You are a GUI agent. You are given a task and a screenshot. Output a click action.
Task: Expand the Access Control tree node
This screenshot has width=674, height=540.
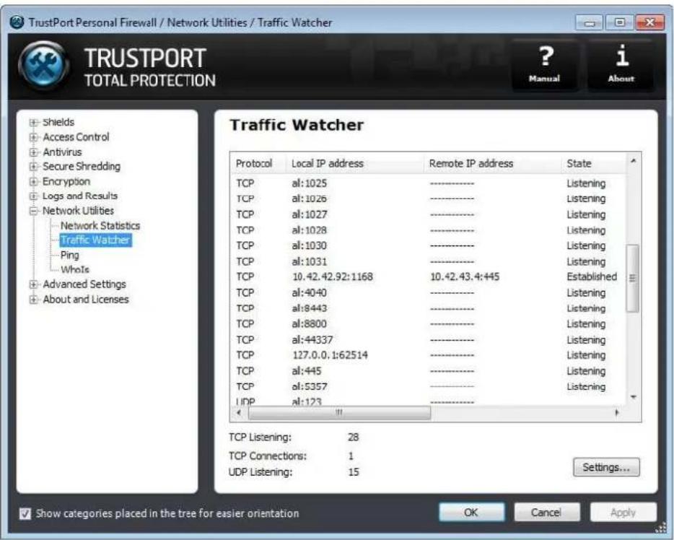33,137
